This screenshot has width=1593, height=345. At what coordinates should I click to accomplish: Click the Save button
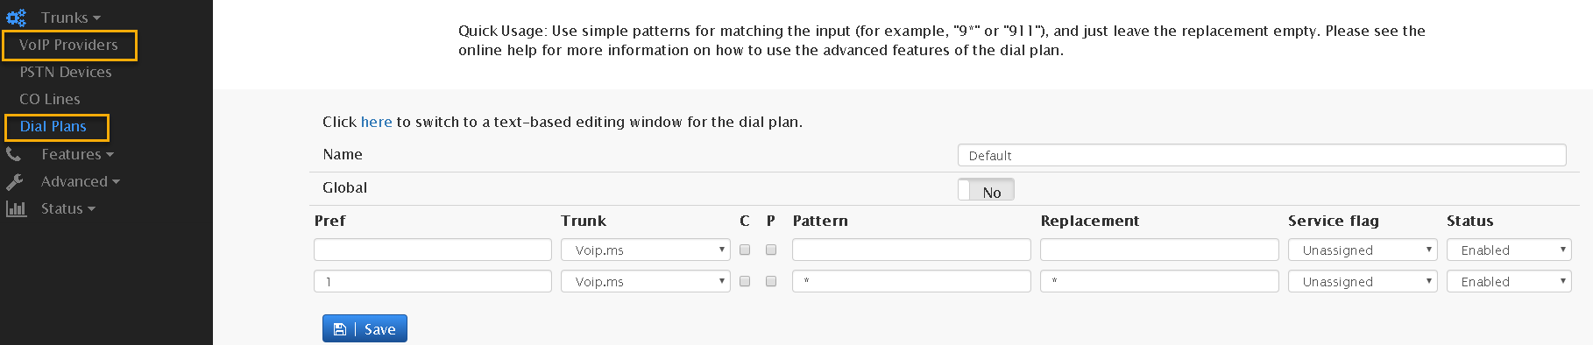coord(365,328)
